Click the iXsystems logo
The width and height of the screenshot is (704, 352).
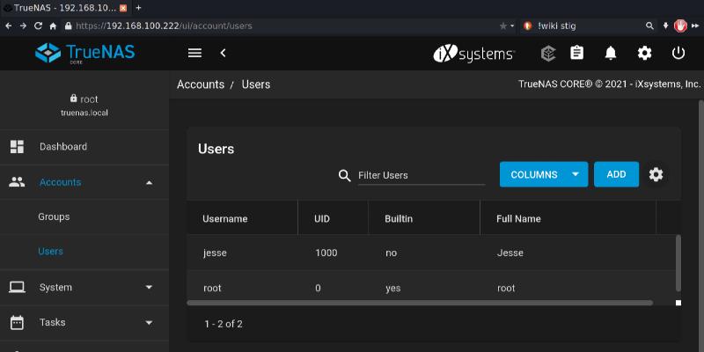click(474, 53)
